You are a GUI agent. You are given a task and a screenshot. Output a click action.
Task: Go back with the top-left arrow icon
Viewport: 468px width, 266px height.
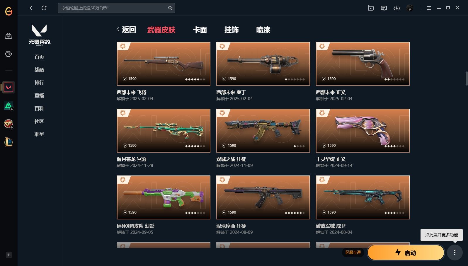click(31, 8)
